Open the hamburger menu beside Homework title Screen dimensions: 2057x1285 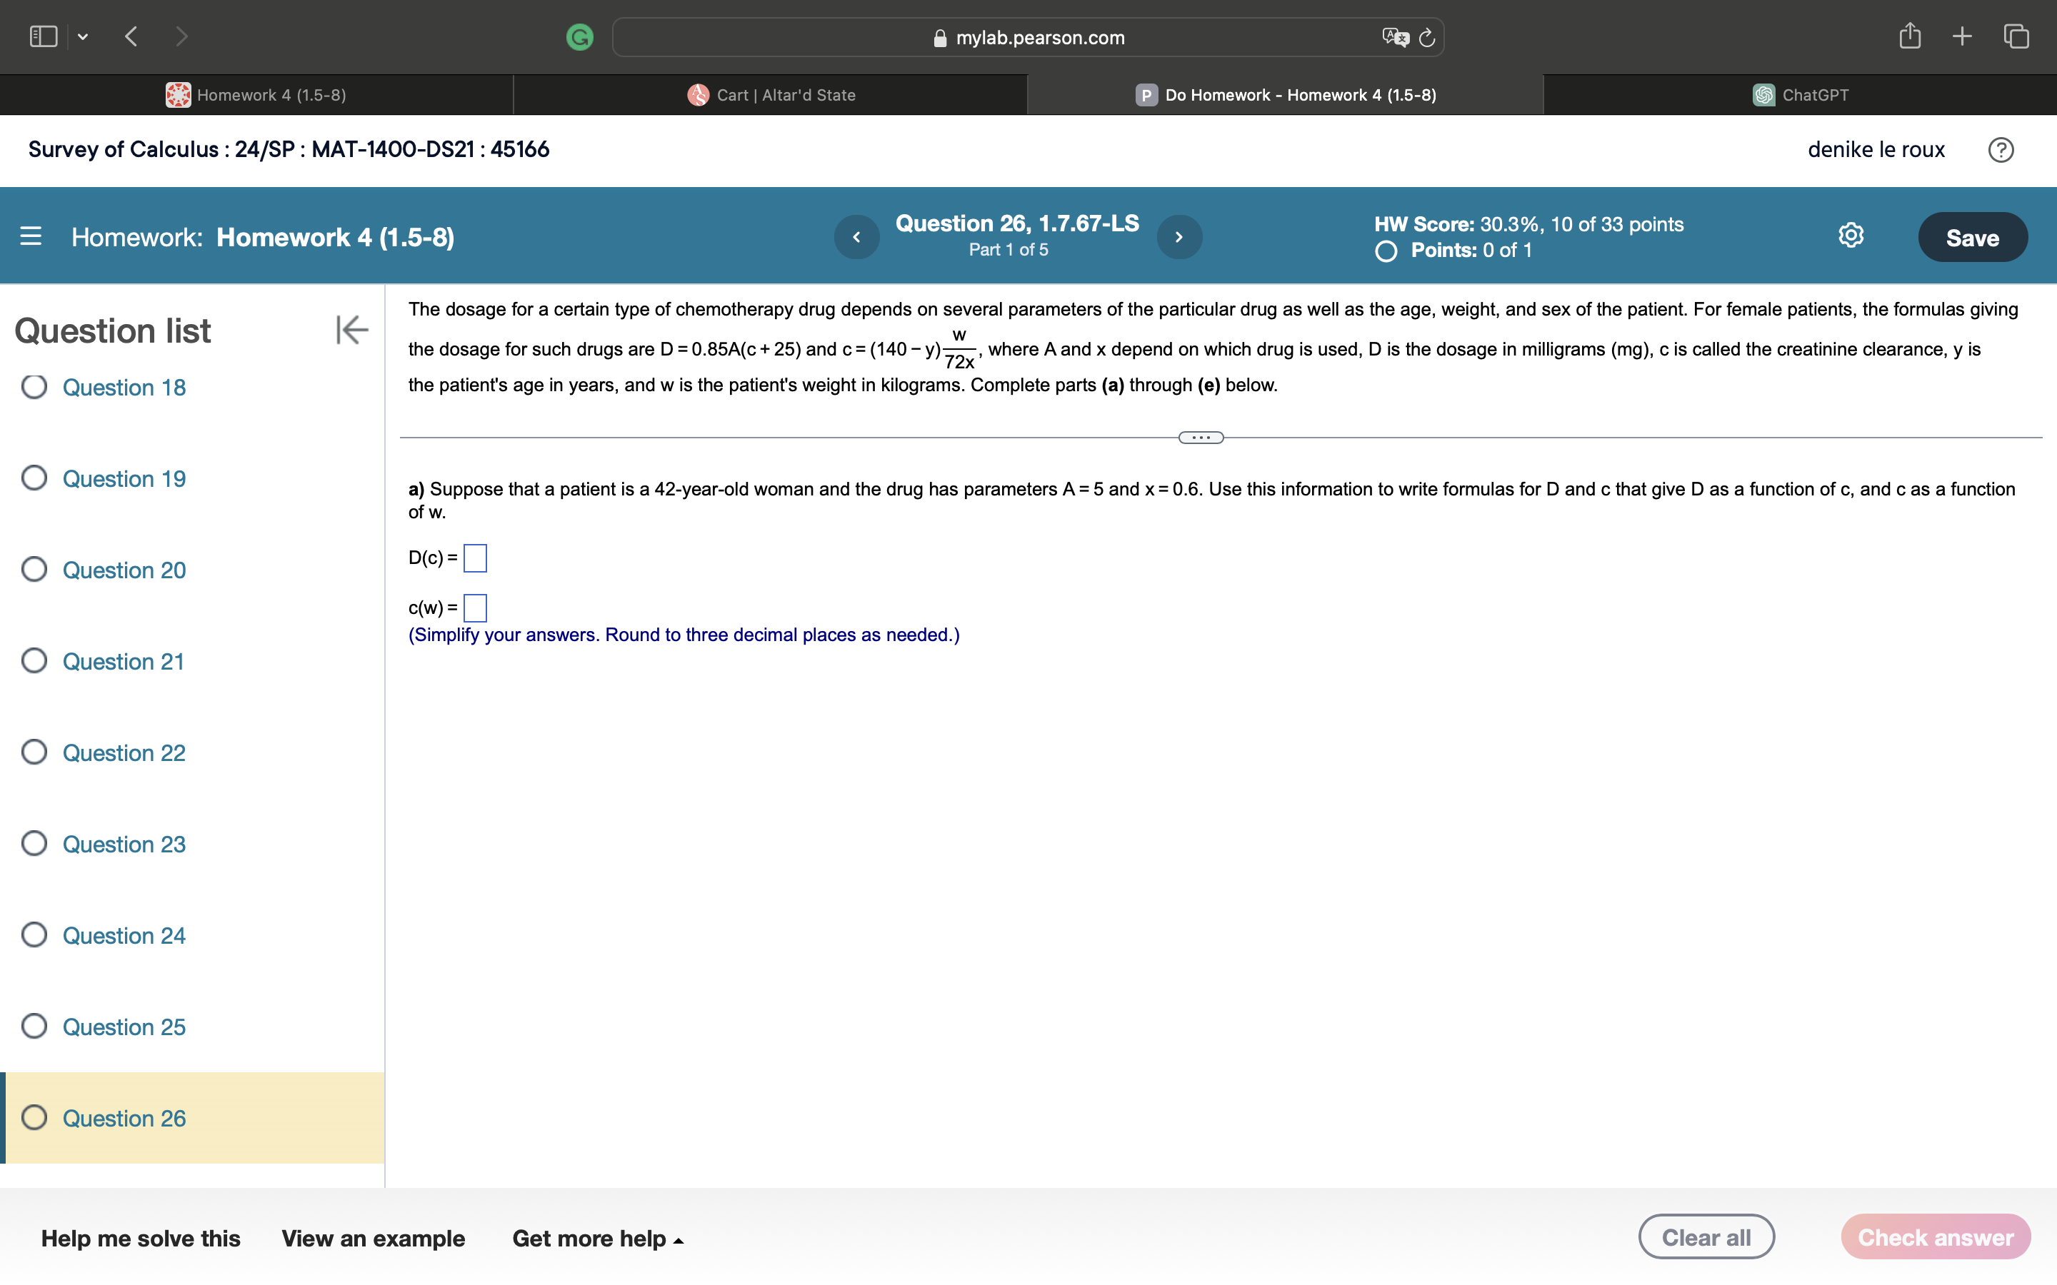click(x=30, y=237)
